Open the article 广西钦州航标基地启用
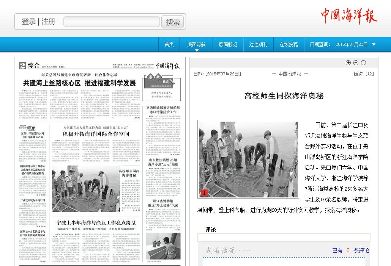The image size is (391, 266). coord(33,200)
